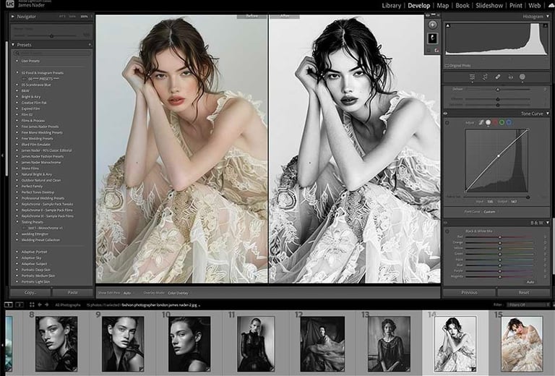Image resolution: width=555 pixels, height=376 pixels.
Task: Expand the Expired Film preset group
Action: pyautogui.click(x=17, y=108)
